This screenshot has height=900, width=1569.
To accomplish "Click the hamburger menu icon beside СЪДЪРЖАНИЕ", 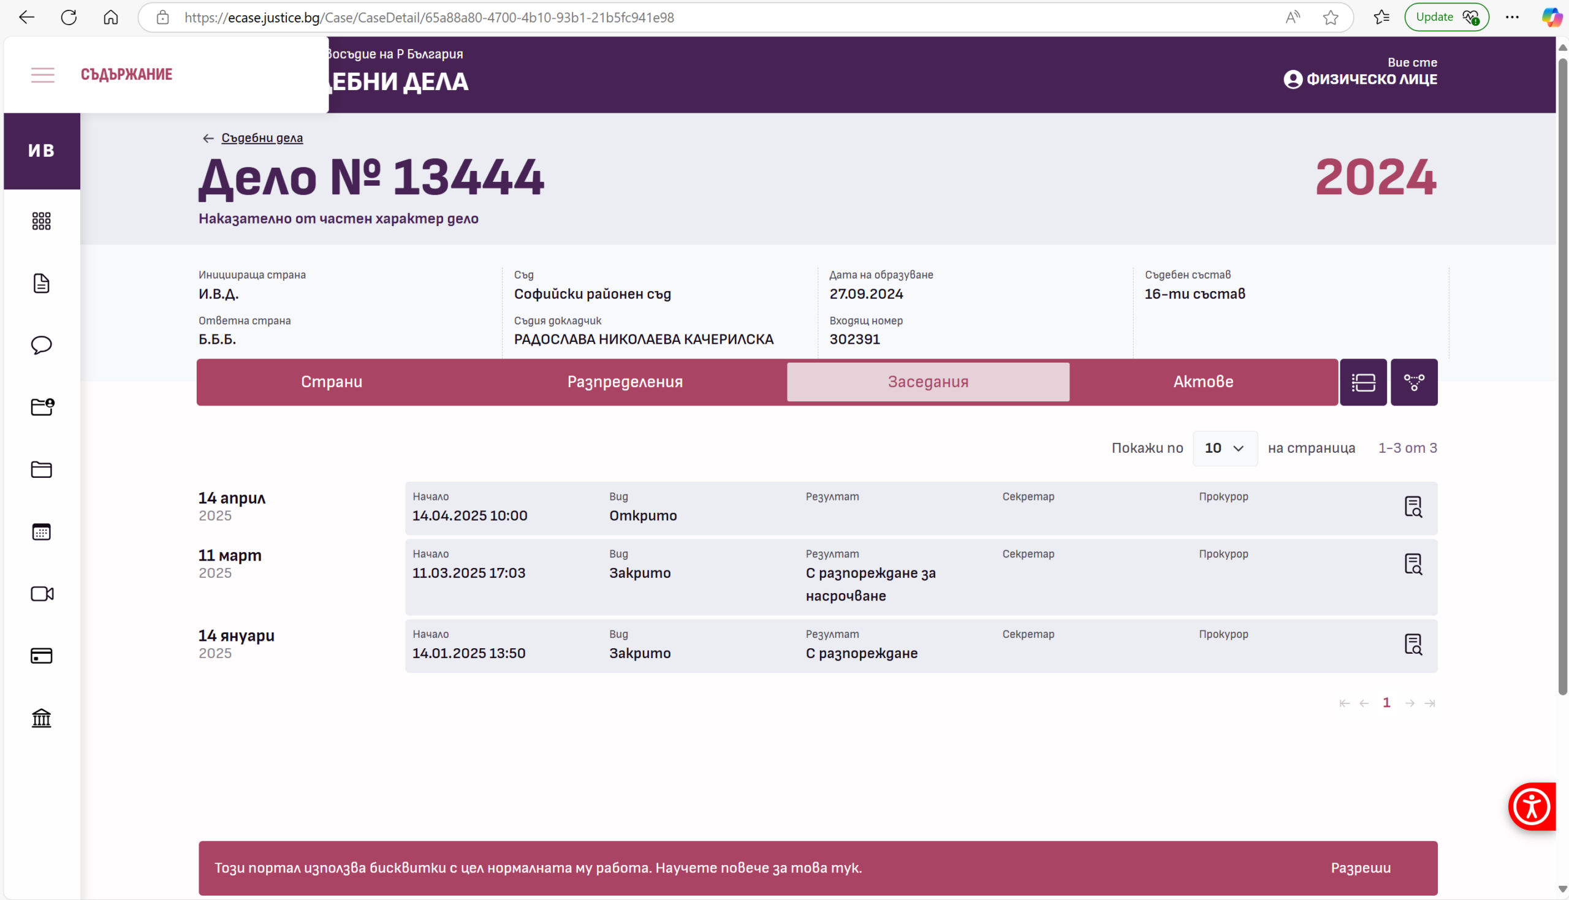I will tap(43, 75).
